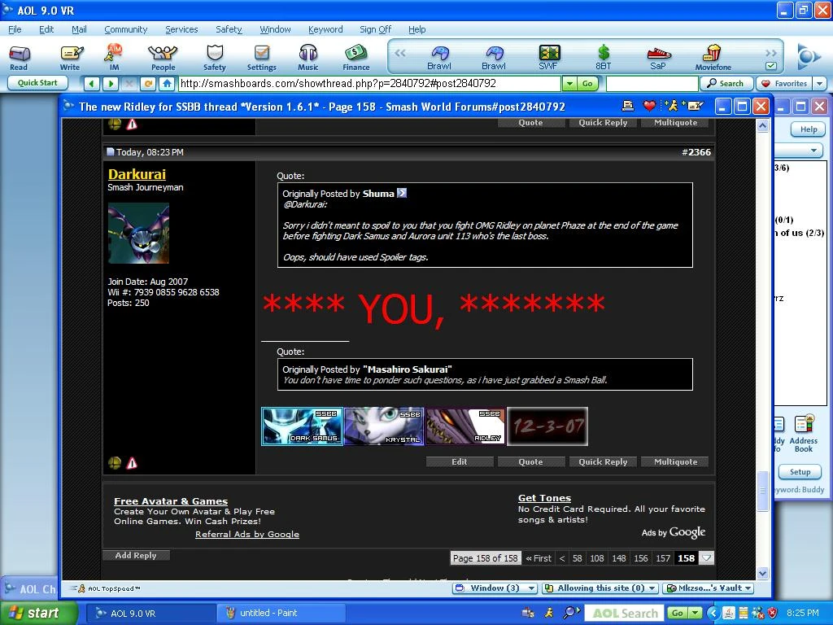Click Darkurai's online status icon at post bottom

[114, 463]
